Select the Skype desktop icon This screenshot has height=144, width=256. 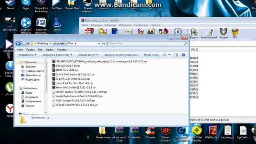(x=26, y=4)
